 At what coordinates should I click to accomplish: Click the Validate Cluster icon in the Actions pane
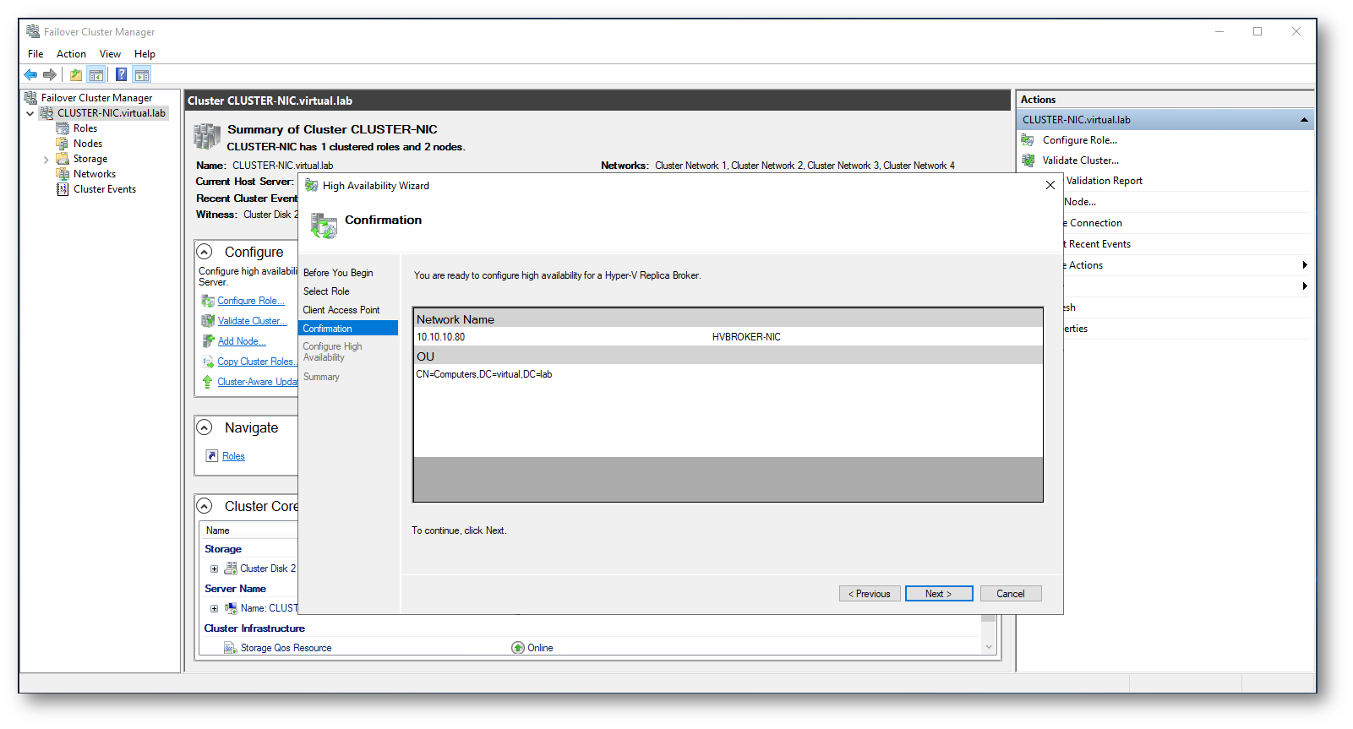1028,160
